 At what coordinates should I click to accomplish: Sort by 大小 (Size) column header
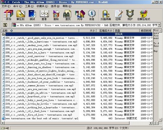[x=87, y=31]
